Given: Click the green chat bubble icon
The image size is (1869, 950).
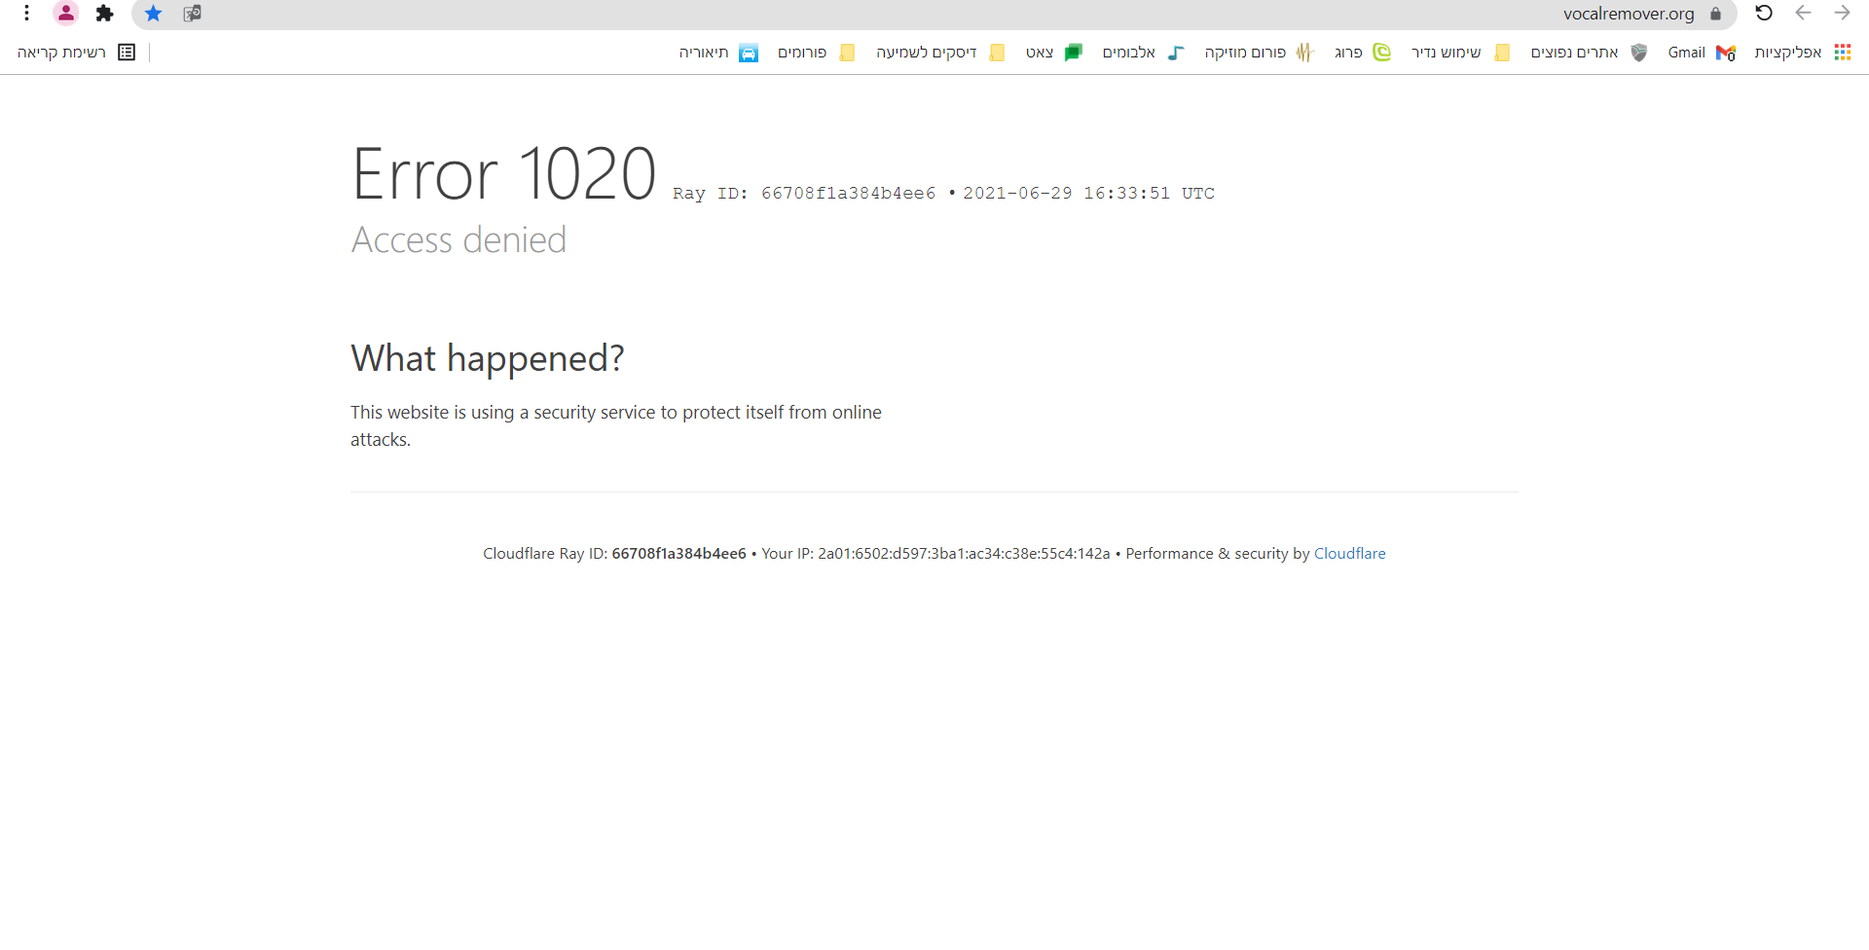Looking at the screenshot, I should (1074, 53).
